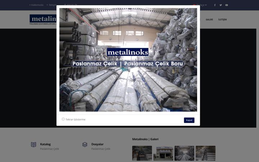Click the popup's metalinoks warehouse banner image

128,60
